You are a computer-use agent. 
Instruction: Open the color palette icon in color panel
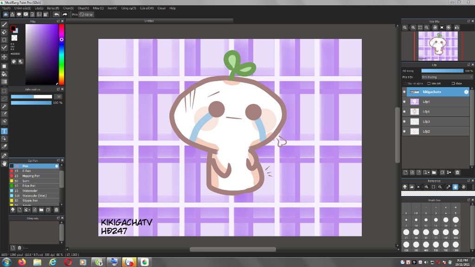(x=14, y=62)
